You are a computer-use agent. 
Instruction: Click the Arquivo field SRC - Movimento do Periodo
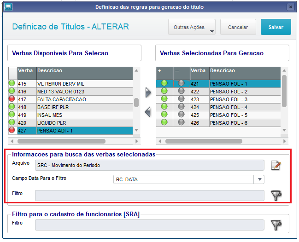pyautogui.click(x=150, y=165)
